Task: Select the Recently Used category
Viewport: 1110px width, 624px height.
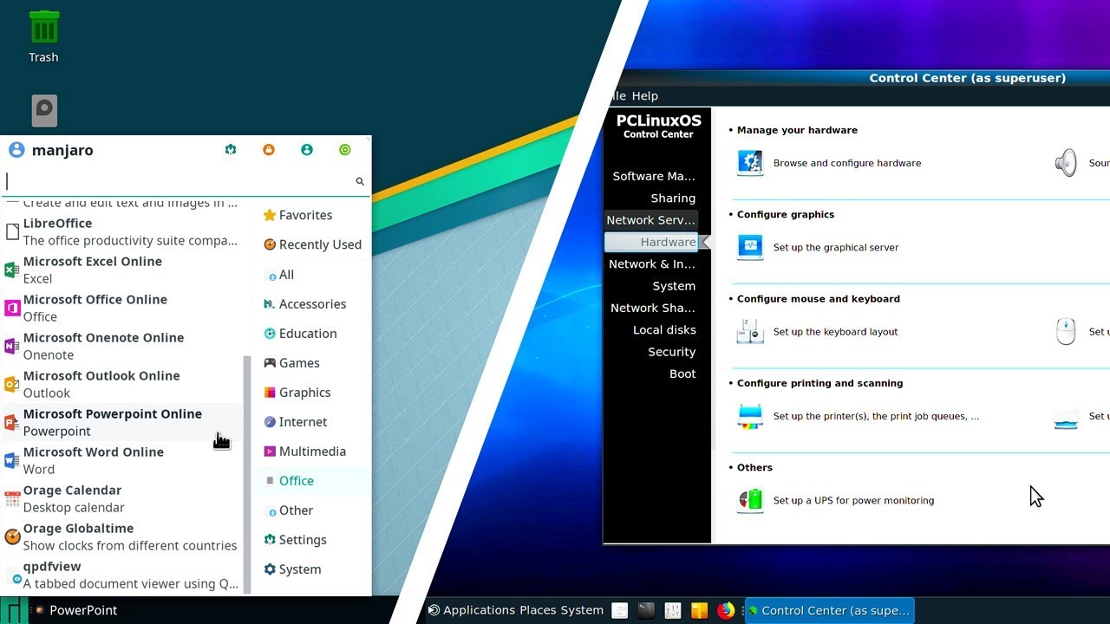Action: [312, 244]
